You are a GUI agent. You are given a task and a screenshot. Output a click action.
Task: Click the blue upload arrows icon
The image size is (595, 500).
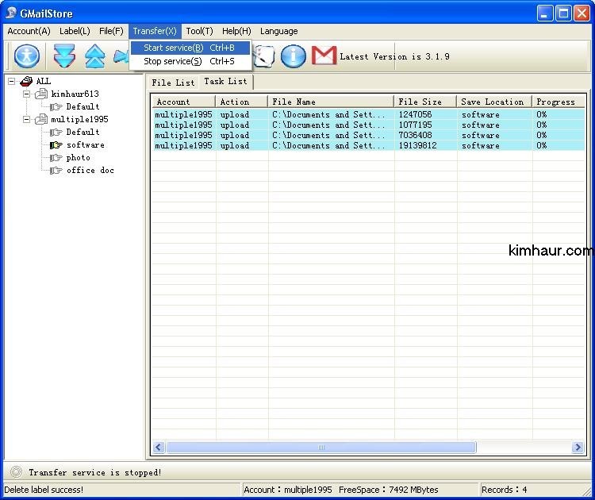(95, 56)
